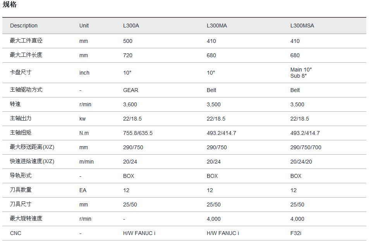This screenshot has height=242, width=369.
Task: Click the L300MA model column header
Action: coord(217,26)
